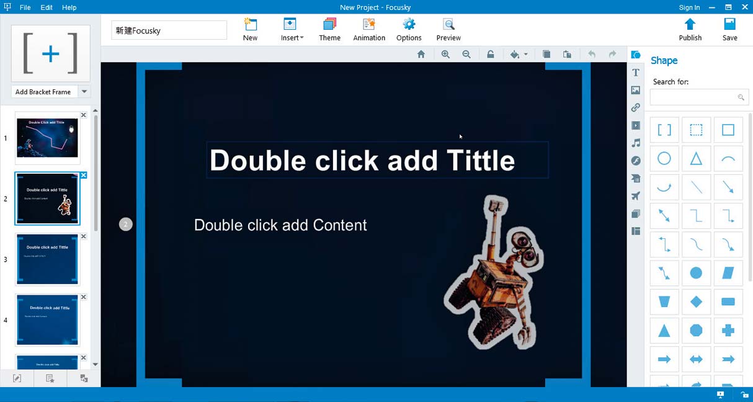Click the undo arrow
The height and width of the screenshot is (402, 753).
(x=592, y=55)
